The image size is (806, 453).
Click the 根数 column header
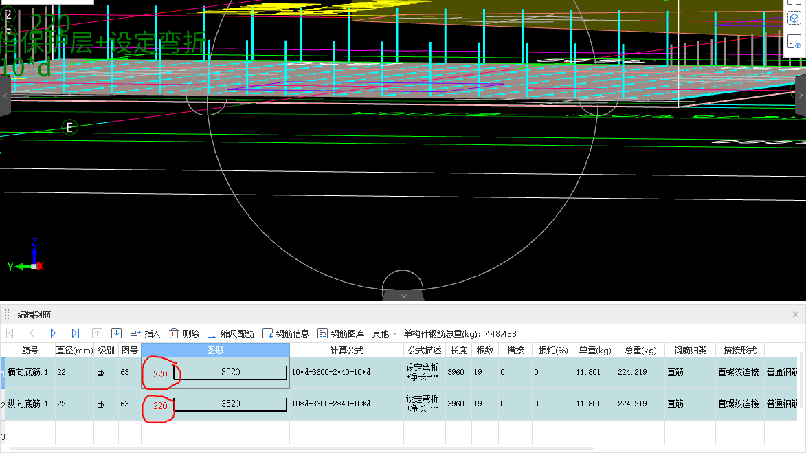[x=485, y=350]
